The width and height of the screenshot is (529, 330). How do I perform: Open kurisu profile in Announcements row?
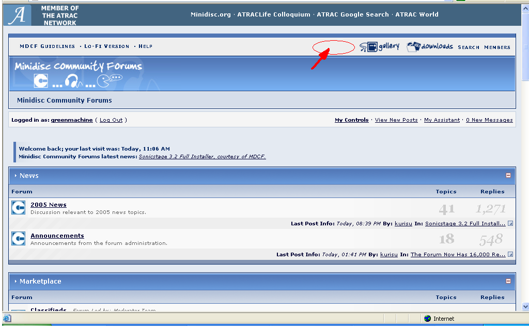(x=388, y=255)
